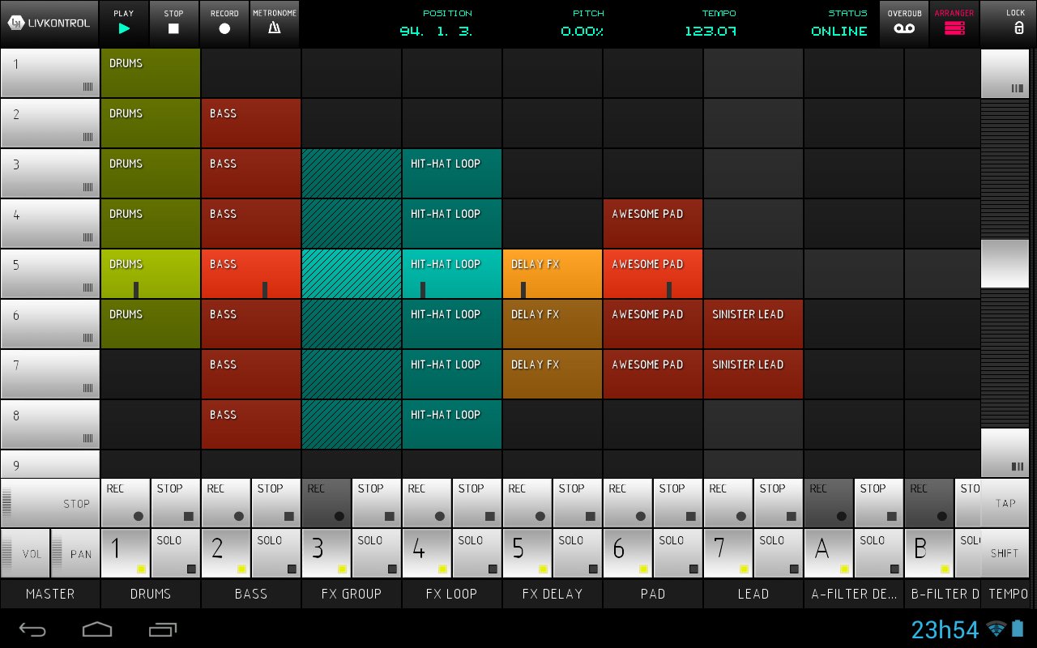Stop clips on the FX LOOP track
The width and height of the screenshot is (1037, 648).
477,503
